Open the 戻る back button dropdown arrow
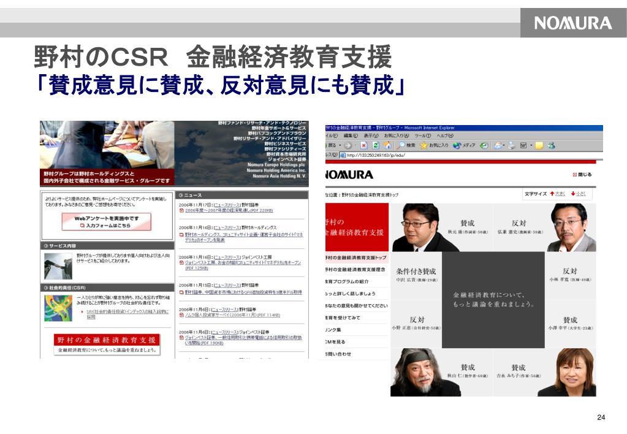The height and width of the screenshot is (434, 627). coord(340,146)
